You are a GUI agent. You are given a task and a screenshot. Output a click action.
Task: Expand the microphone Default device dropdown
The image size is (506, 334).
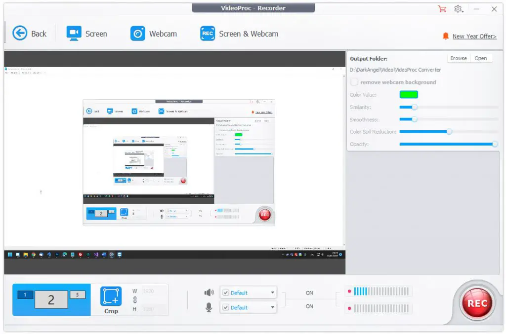273,307
